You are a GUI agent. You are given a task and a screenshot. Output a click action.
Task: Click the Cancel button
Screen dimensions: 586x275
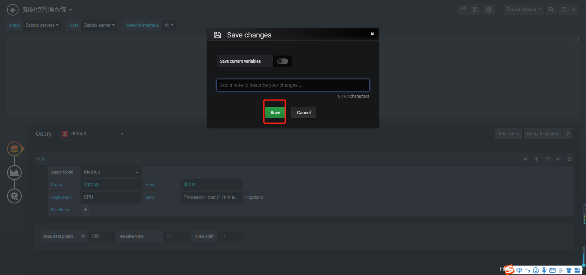pyautogui.click(x=304, y=113)
